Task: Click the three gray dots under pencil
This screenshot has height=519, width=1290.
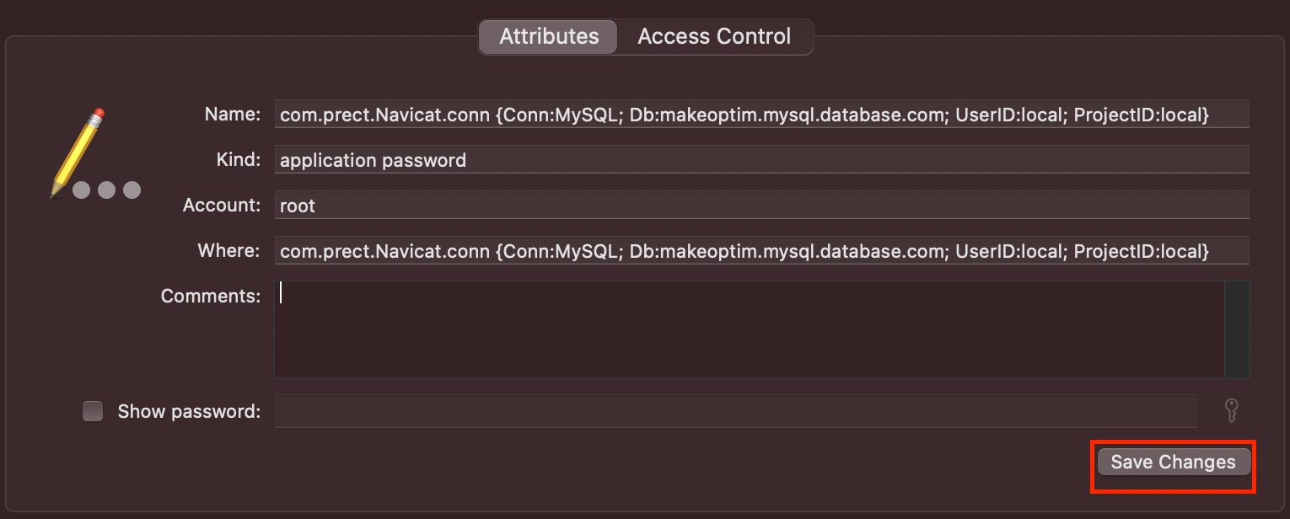Action: pos(106,190)
